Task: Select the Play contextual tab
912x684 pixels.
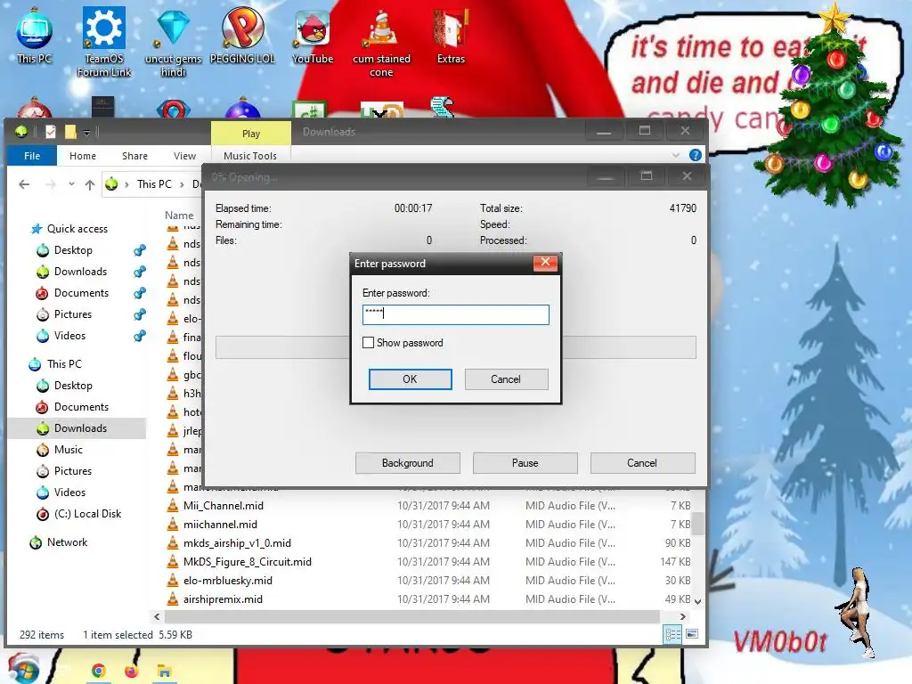Action: coord(250,134)
